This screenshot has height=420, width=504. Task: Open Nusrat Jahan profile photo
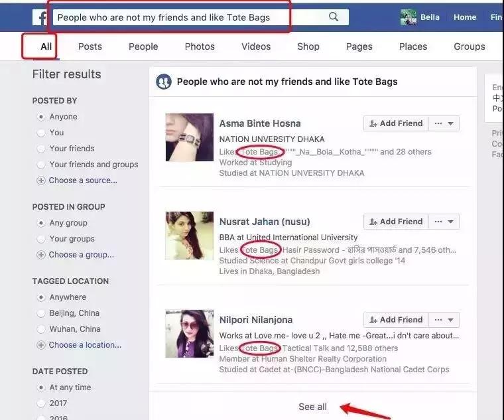[190, 236]
